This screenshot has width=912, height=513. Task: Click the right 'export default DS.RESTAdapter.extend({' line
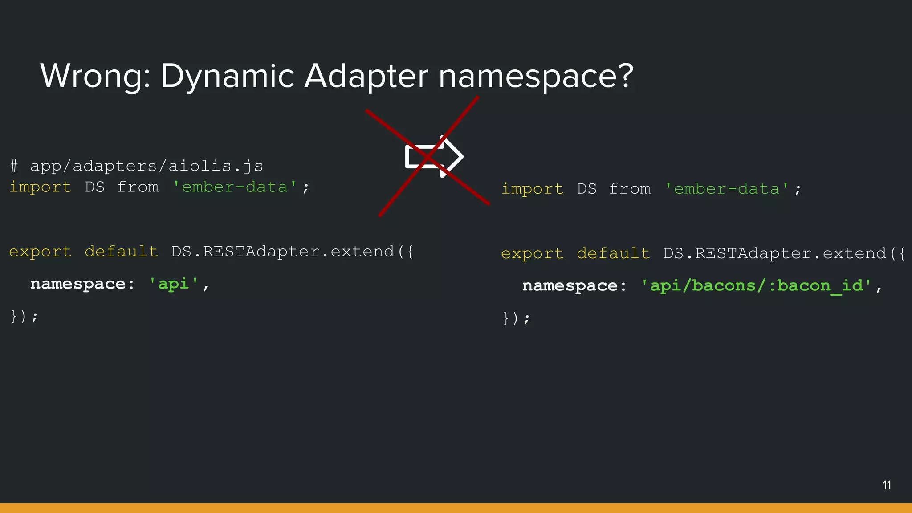[703, 254]
